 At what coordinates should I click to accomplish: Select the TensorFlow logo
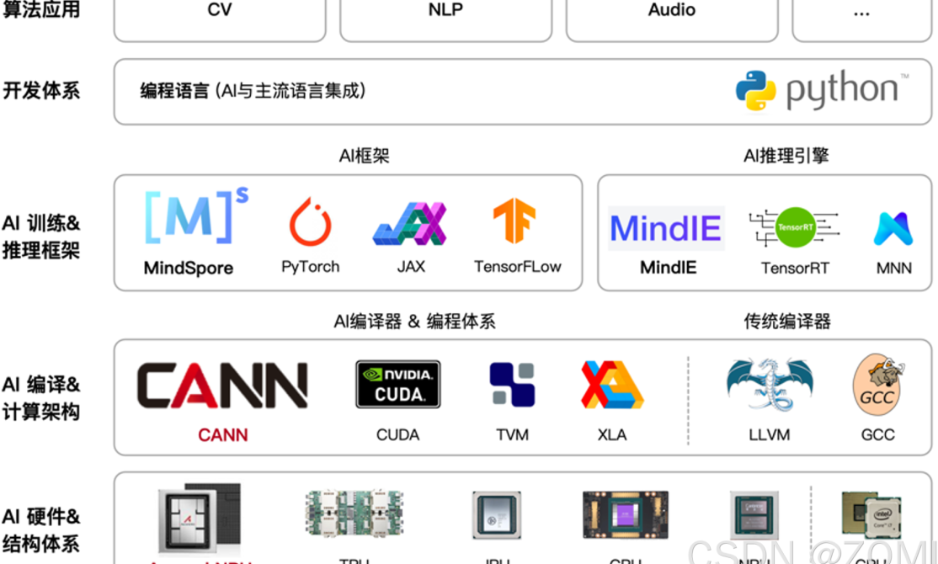[x=517, y=221]
